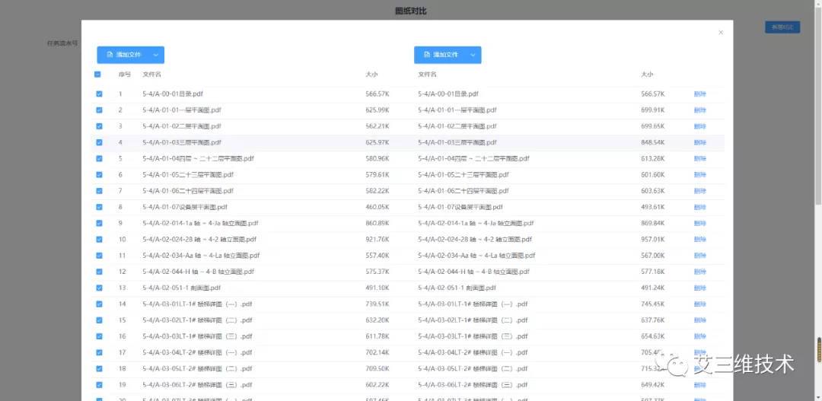Click the 序号 column header
The height and width of the screenshot is (401, 822).
[x=125, y=75]
